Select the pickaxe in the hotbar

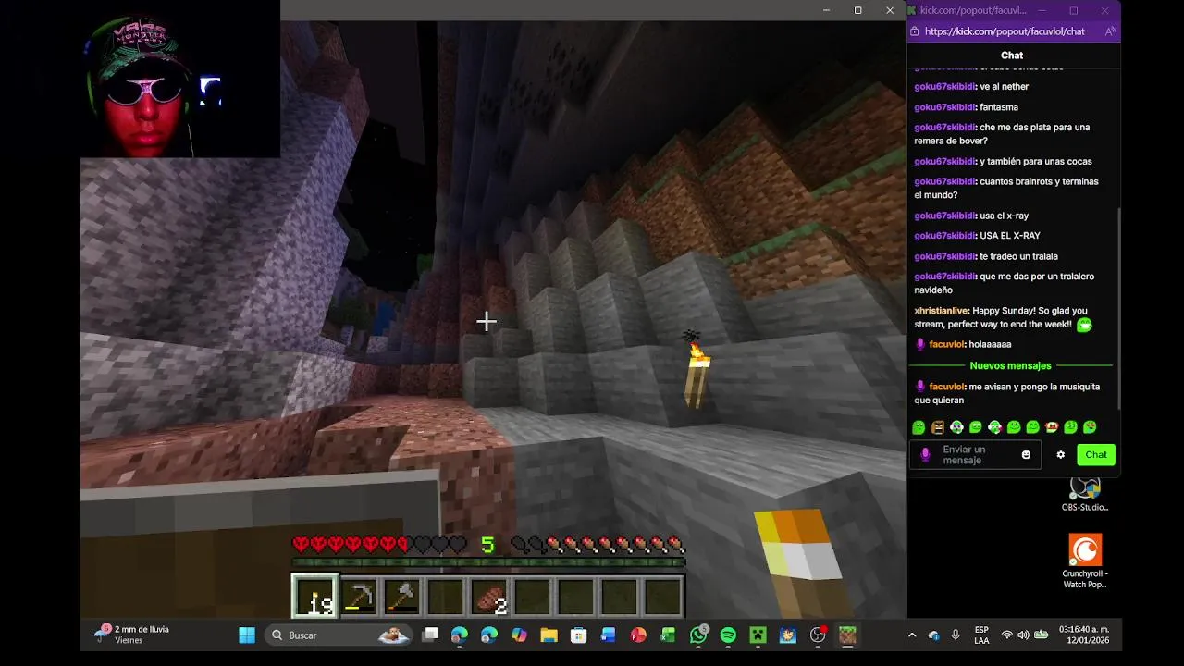click(358, 596)
